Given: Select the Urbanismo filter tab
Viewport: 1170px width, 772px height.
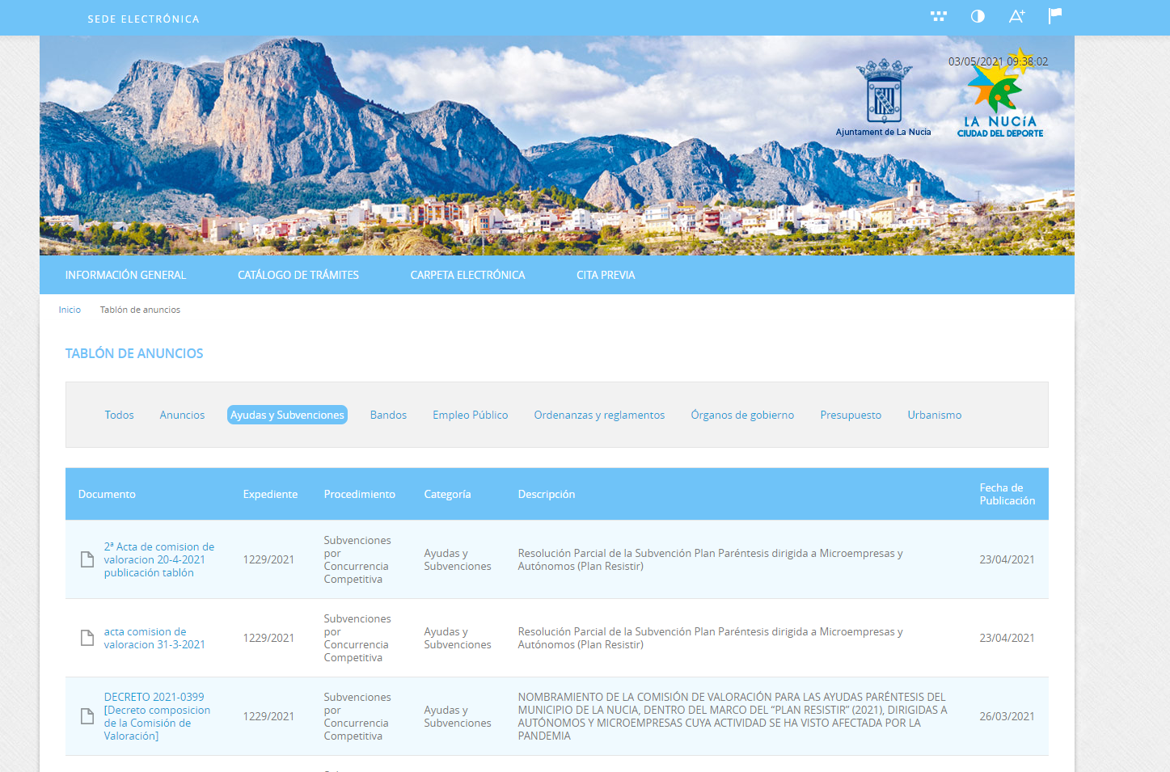Looking at the screenshot, I should click(934, 415).
